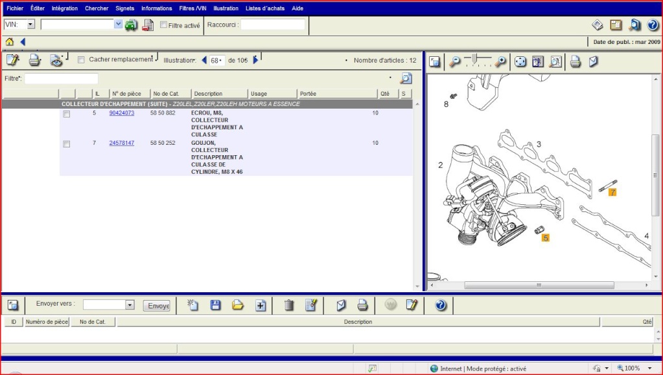
Task: Zoom in the illustration with plus magnifier
Action: [x=500, y=61]
